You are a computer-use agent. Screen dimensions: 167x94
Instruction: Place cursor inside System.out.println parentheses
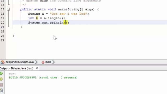(x=66, y=23)
